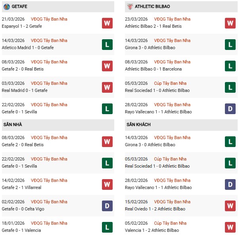
Task: Click the W badge for Athletic Bilbao 2 - 1 Real Betis
Action: point(230,23)
